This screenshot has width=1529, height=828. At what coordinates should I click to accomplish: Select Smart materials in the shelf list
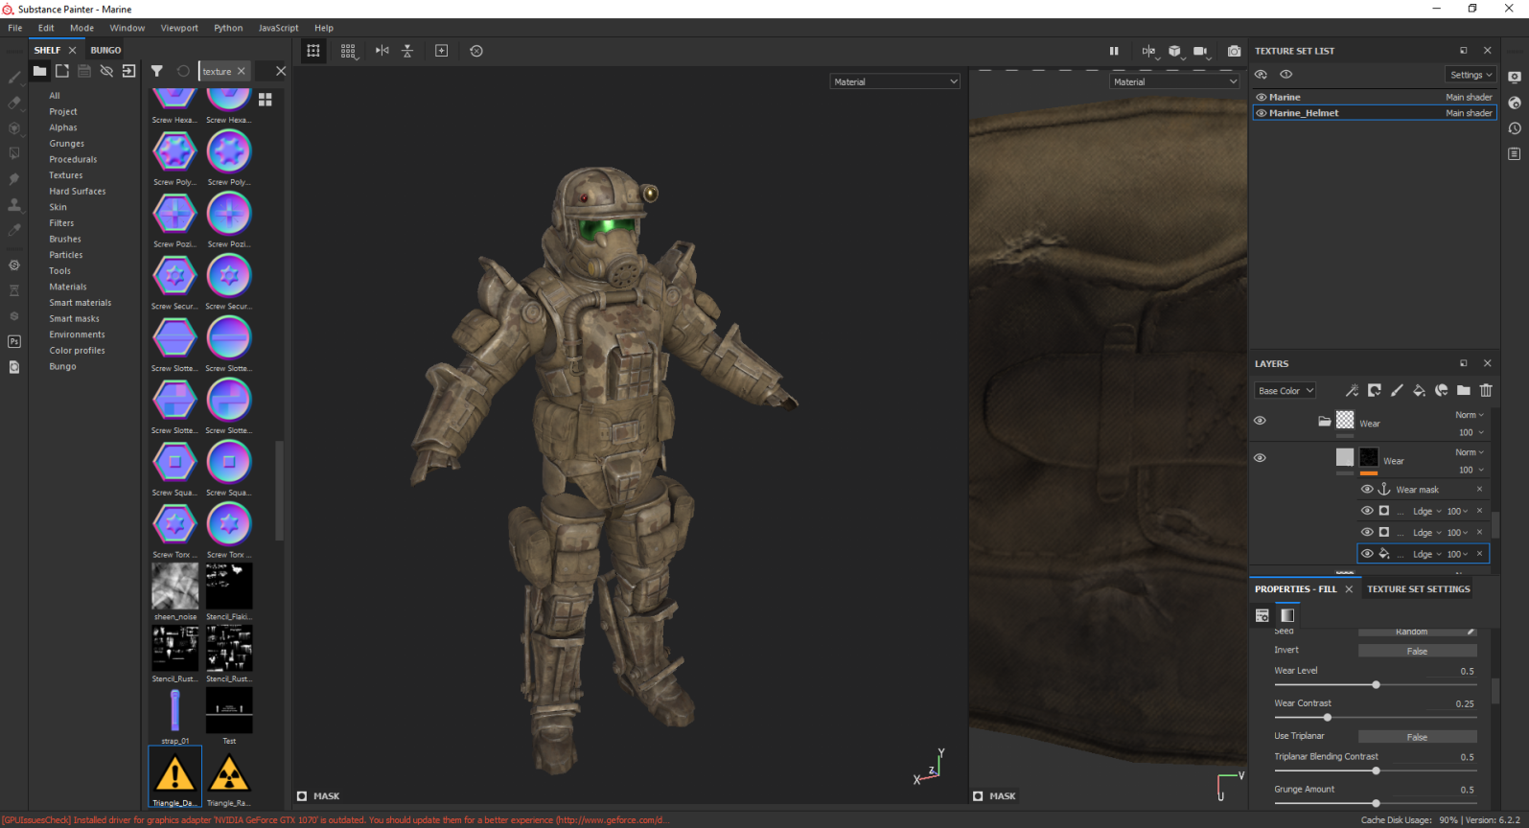tap(81, 303)
